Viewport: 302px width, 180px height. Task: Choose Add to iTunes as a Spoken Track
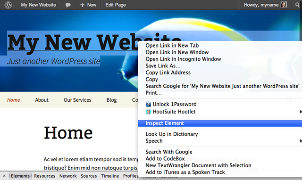pos(185,172)
